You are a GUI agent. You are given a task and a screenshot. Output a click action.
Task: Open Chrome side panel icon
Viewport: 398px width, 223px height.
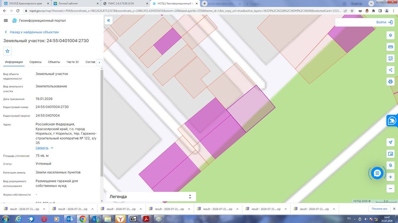[380, 11]
